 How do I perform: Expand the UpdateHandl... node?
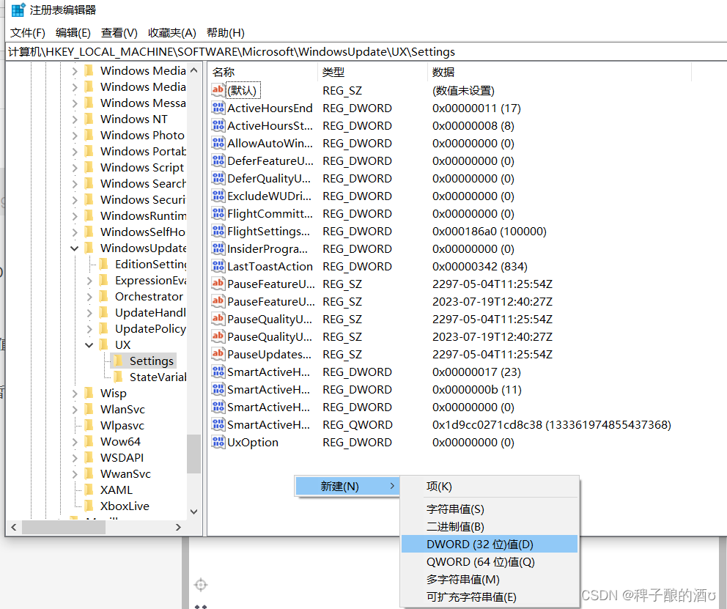pos(89,313)
